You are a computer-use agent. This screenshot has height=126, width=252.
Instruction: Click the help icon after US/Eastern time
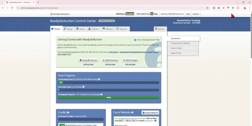pos(155,121)
